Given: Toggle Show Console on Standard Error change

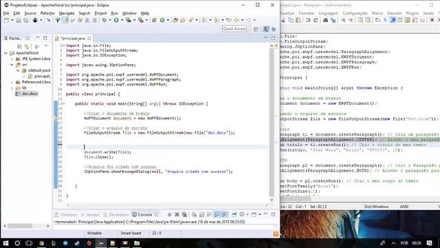Looking at the screenshot, I should [224, 214].
